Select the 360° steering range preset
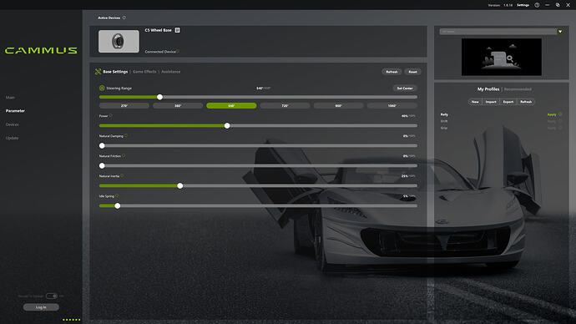576x324 pixels. click(x=178, y=106)
